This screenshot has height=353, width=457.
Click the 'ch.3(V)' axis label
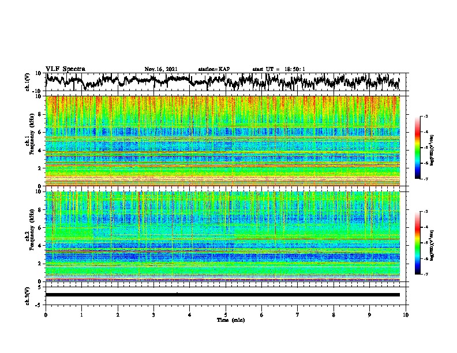[x=28, y=296]
